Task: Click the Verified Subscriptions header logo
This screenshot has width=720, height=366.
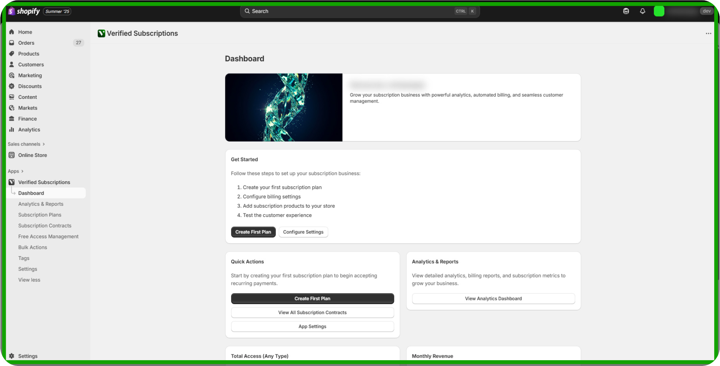Action: click(x=101, y=33)
